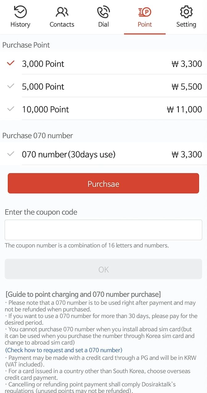Choose the ₩ 11,000 price row

[x=184, y=109]
